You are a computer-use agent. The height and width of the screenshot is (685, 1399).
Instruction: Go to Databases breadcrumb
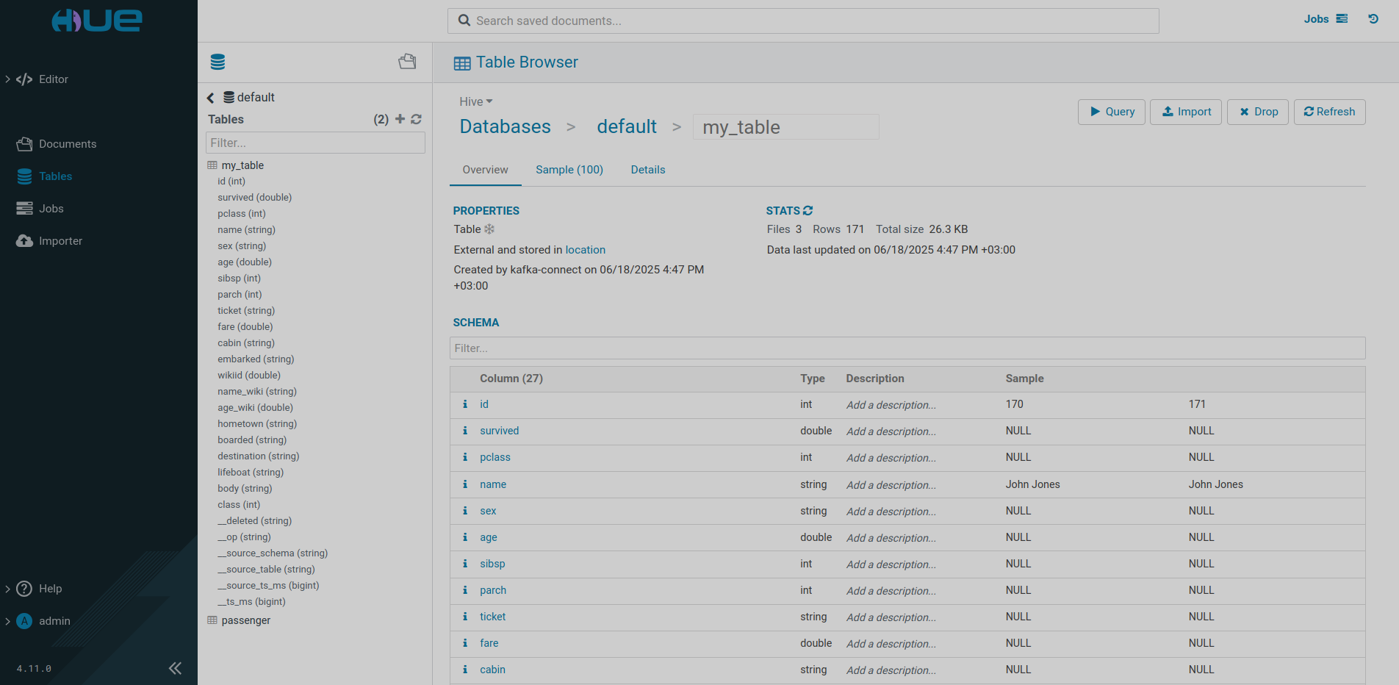click(505, 126)
